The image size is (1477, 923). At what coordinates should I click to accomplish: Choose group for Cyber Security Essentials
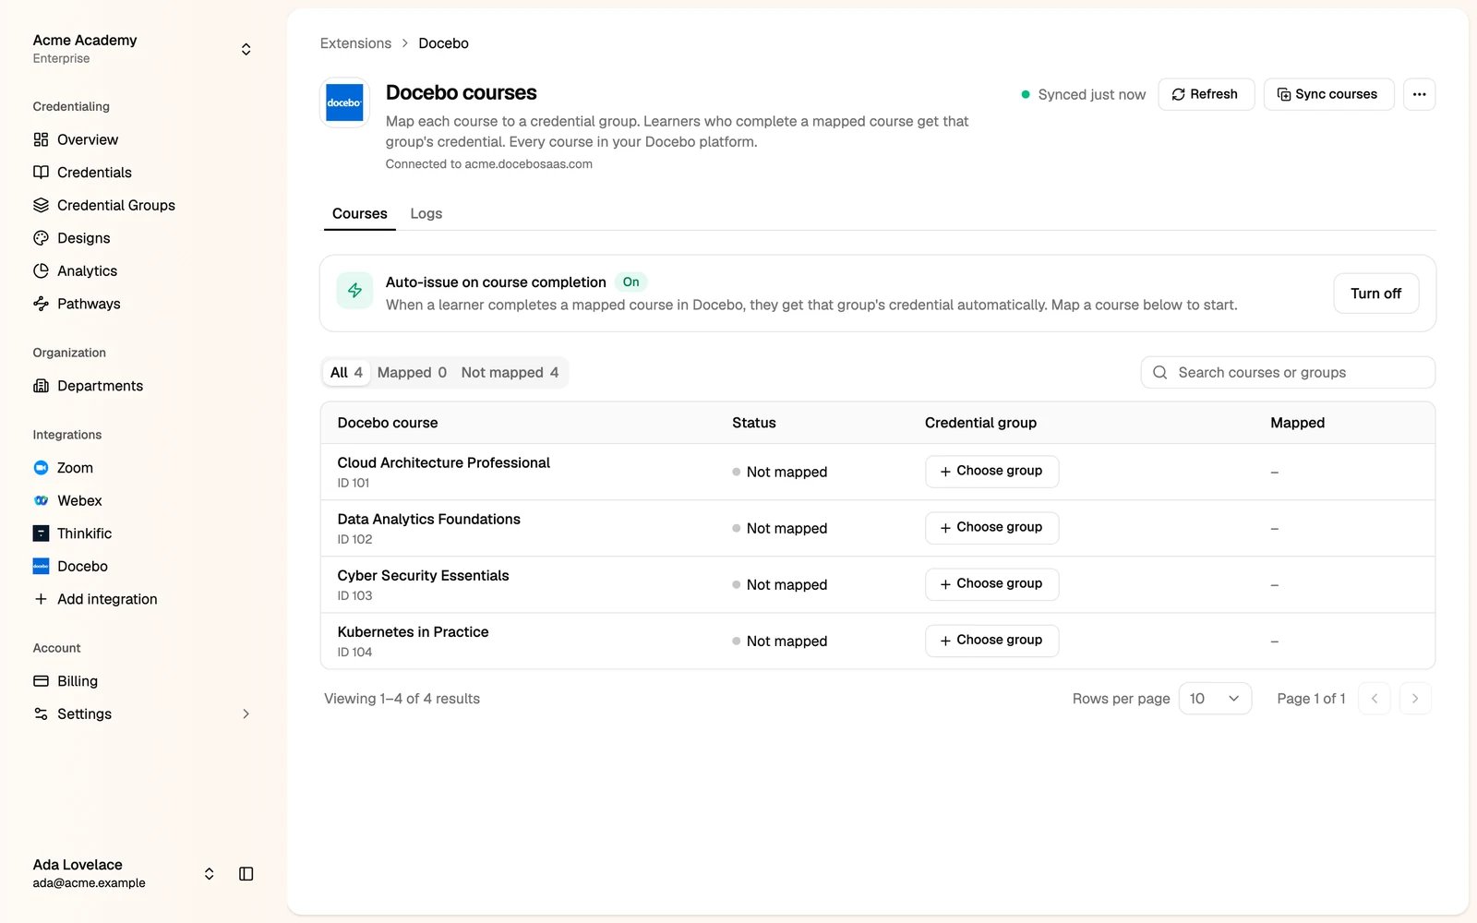coord(991,584)
